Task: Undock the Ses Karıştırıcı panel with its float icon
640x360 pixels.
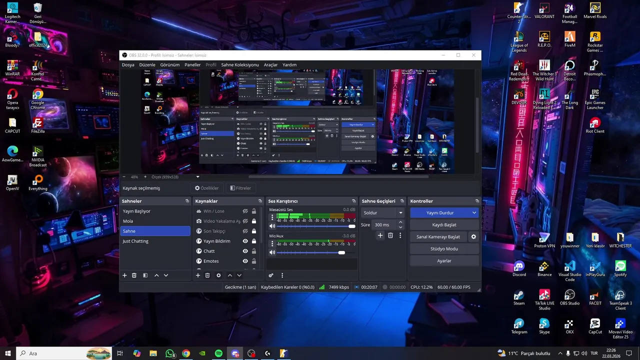Action: tap(354, 201)
